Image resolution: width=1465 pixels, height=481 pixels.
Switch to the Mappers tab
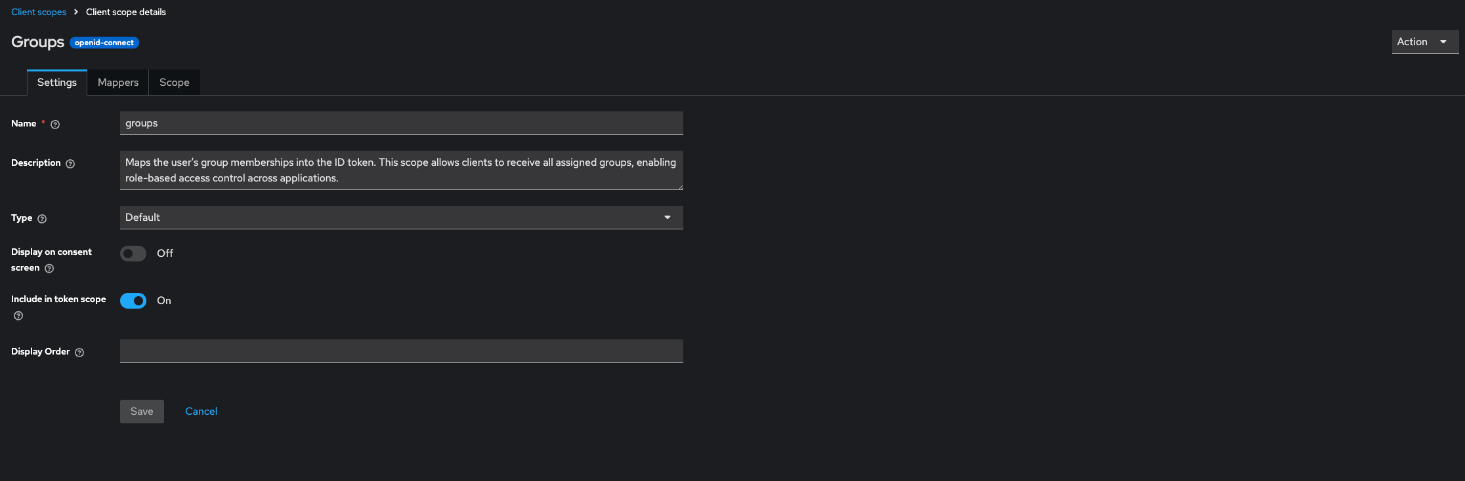[x=118, y=83]
